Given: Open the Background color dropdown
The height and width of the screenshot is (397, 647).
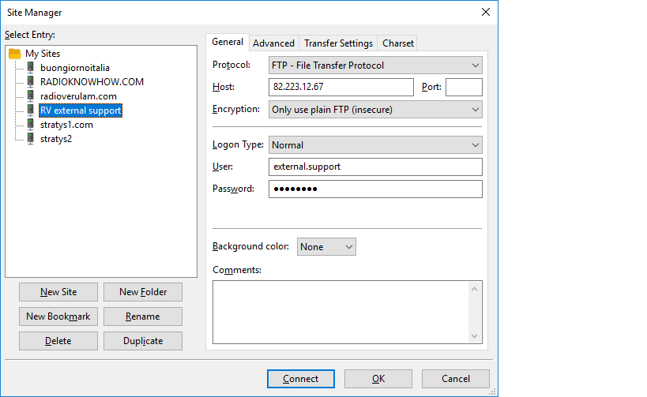Looking at the screenshot, I should (x=326, y=246).
